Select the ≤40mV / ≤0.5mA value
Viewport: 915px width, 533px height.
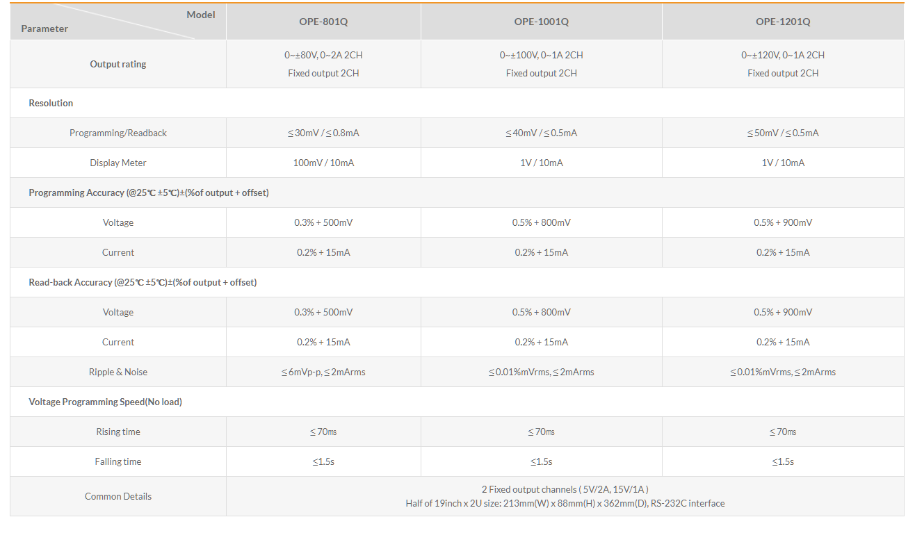click(x=542, y=133)
